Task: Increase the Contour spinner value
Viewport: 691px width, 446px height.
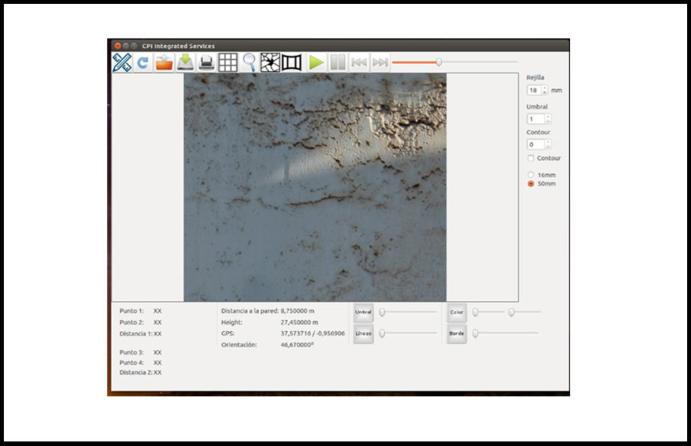Action: pos(548,142)
